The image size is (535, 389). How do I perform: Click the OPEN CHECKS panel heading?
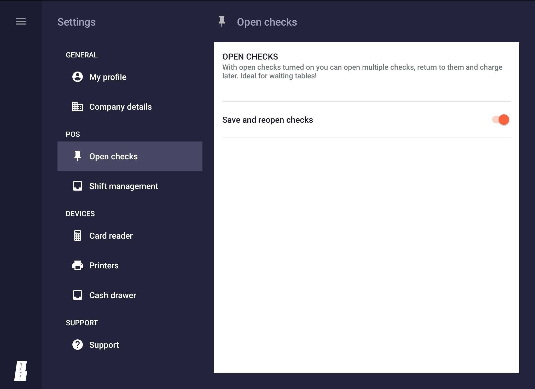(x=250, y=56)
